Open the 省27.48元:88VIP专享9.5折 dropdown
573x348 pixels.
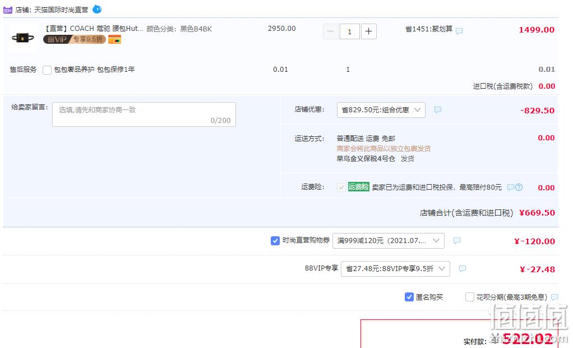point(395,269)
